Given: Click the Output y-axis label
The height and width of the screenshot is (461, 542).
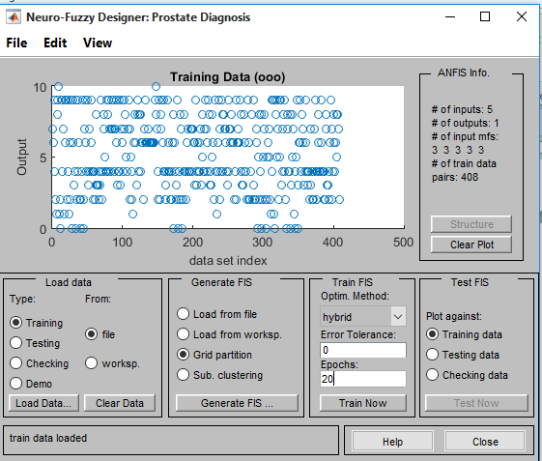Looking at the screenshot, I should 22,157.
